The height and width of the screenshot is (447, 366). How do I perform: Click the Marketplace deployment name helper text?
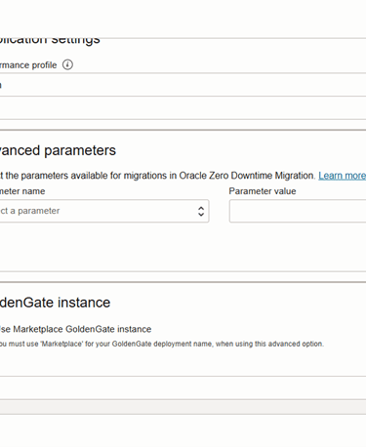[x=162, y=344]
